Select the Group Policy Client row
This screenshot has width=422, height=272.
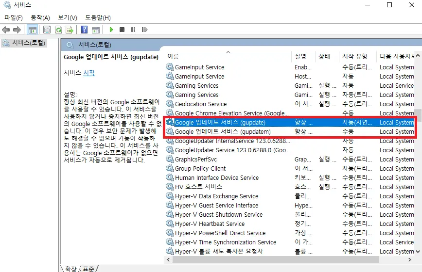[290, 168]
